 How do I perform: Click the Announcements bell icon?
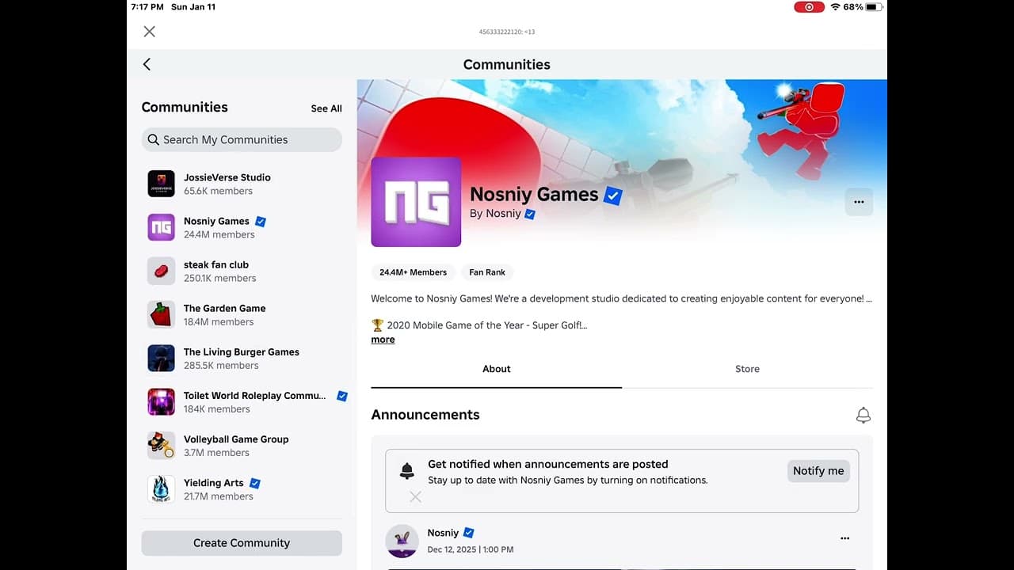(863, 415)
